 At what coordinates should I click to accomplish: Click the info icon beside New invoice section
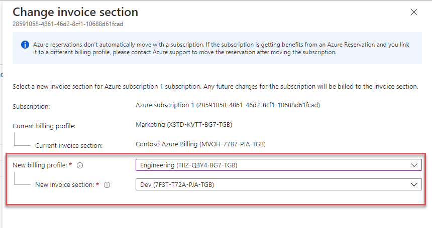(107, 184)
